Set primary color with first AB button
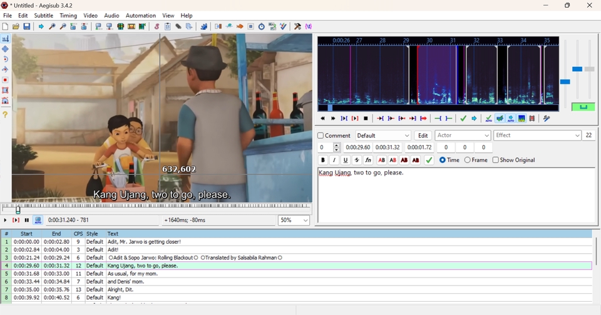This screenshot has width=601, height=315. 381,160
